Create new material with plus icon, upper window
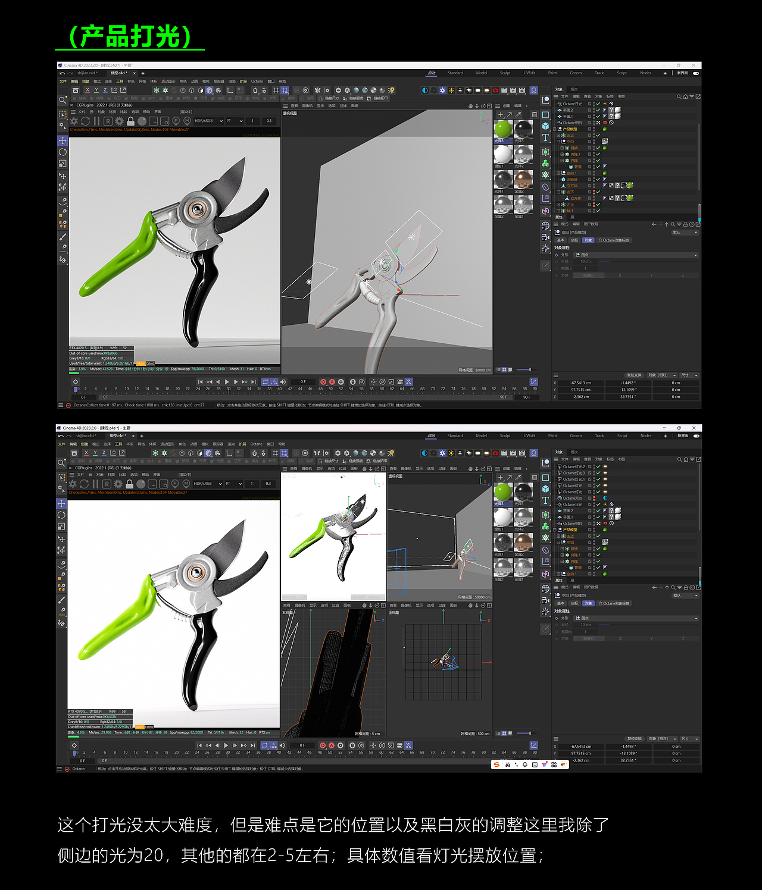This screenshot has width=762, height=890. 501,114
